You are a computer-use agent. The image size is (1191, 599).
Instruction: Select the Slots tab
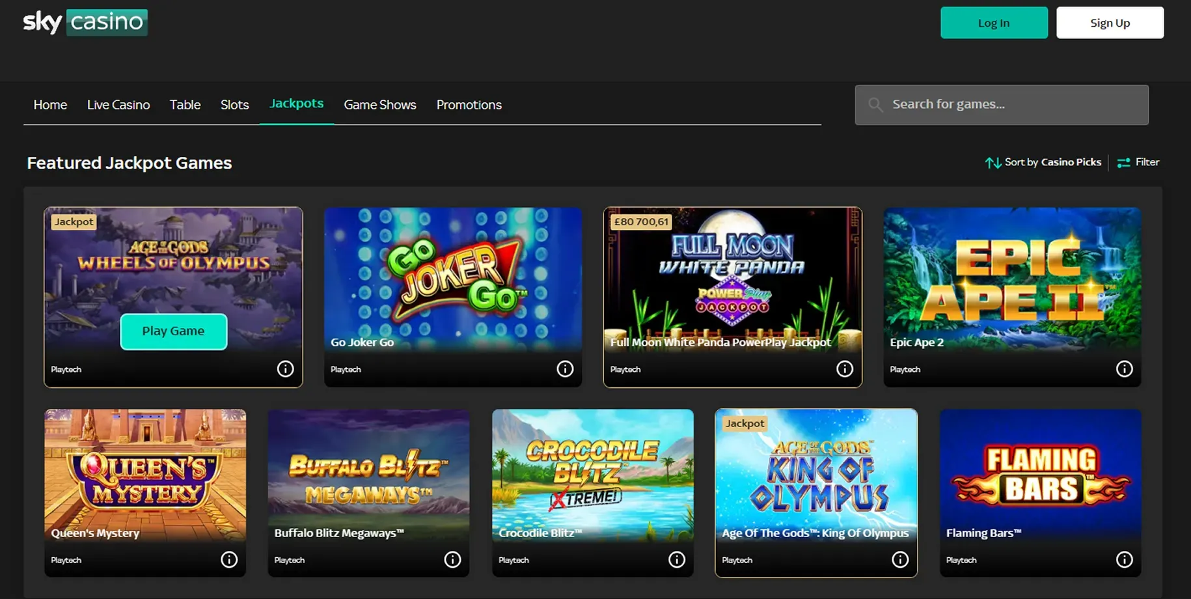[x=235, y=105]
